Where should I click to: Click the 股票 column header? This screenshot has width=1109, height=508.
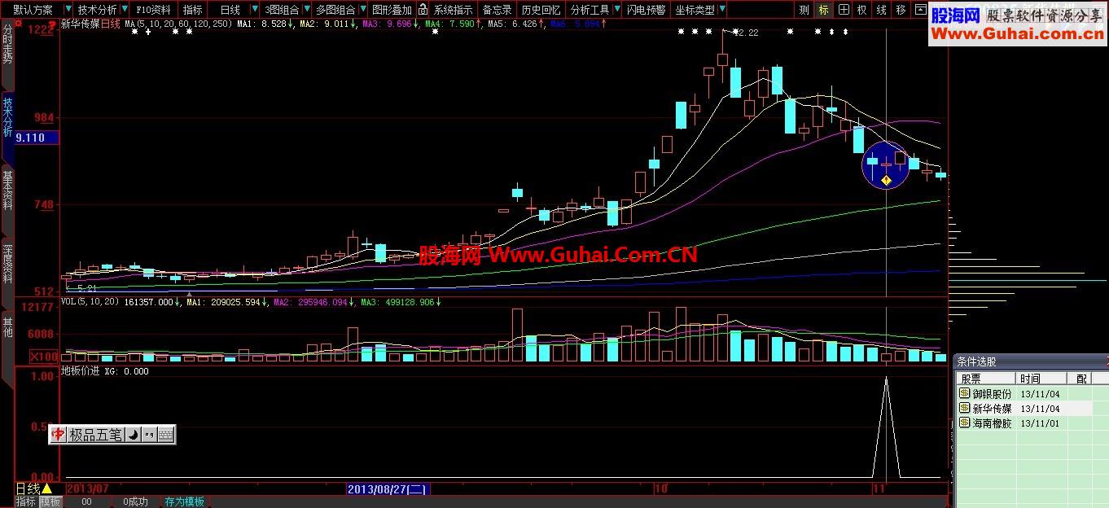tap(985, 379)
